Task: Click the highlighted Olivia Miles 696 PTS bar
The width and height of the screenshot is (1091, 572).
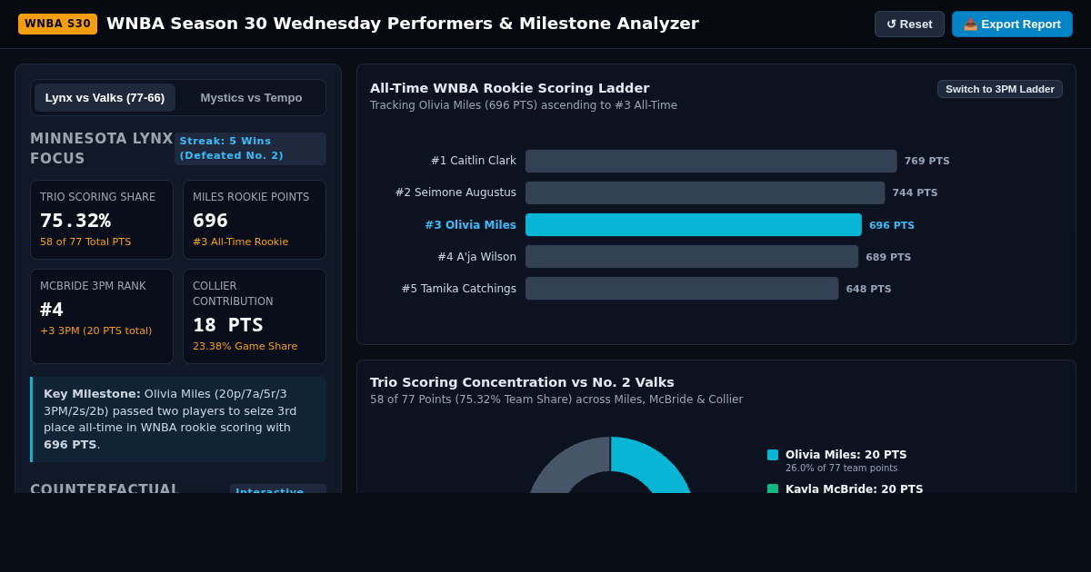Action: pos(694,224)
